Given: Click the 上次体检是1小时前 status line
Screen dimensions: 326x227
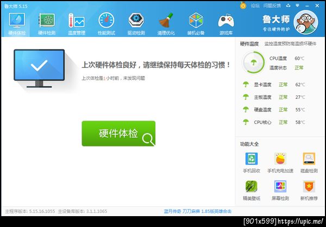Looking at the screenshot, I should pos(114,78).
